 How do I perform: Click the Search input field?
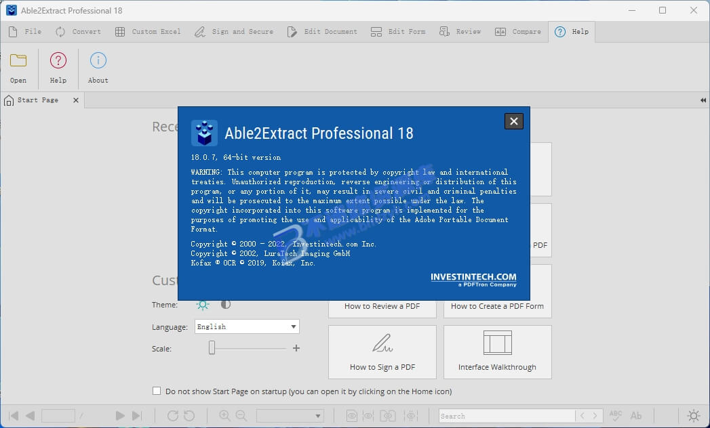[507, 416]
